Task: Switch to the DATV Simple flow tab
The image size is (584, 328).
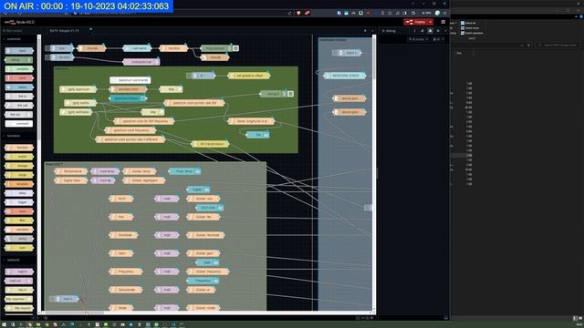Action: (x=64, y=31)
